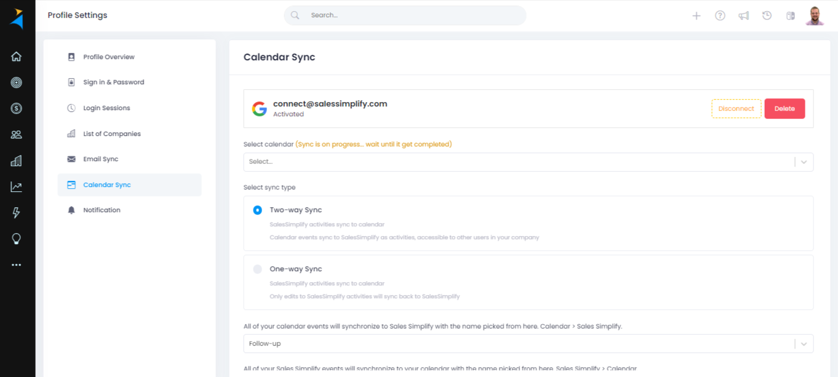Open the Home dashboard from the sidebar
This screenshot has width=838, height=377.
coord(16,55)
